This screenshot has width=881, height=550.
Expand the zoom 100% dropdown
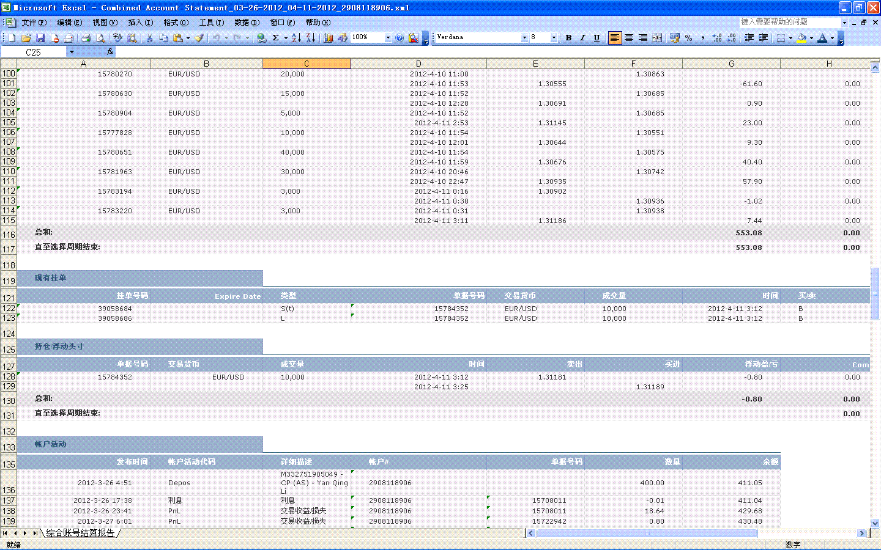[388, 38]
